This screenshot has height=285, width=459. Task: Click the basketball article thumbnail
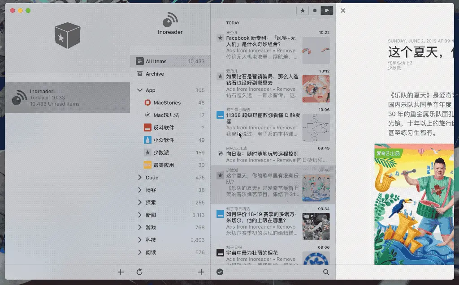(x=316, y=226)
